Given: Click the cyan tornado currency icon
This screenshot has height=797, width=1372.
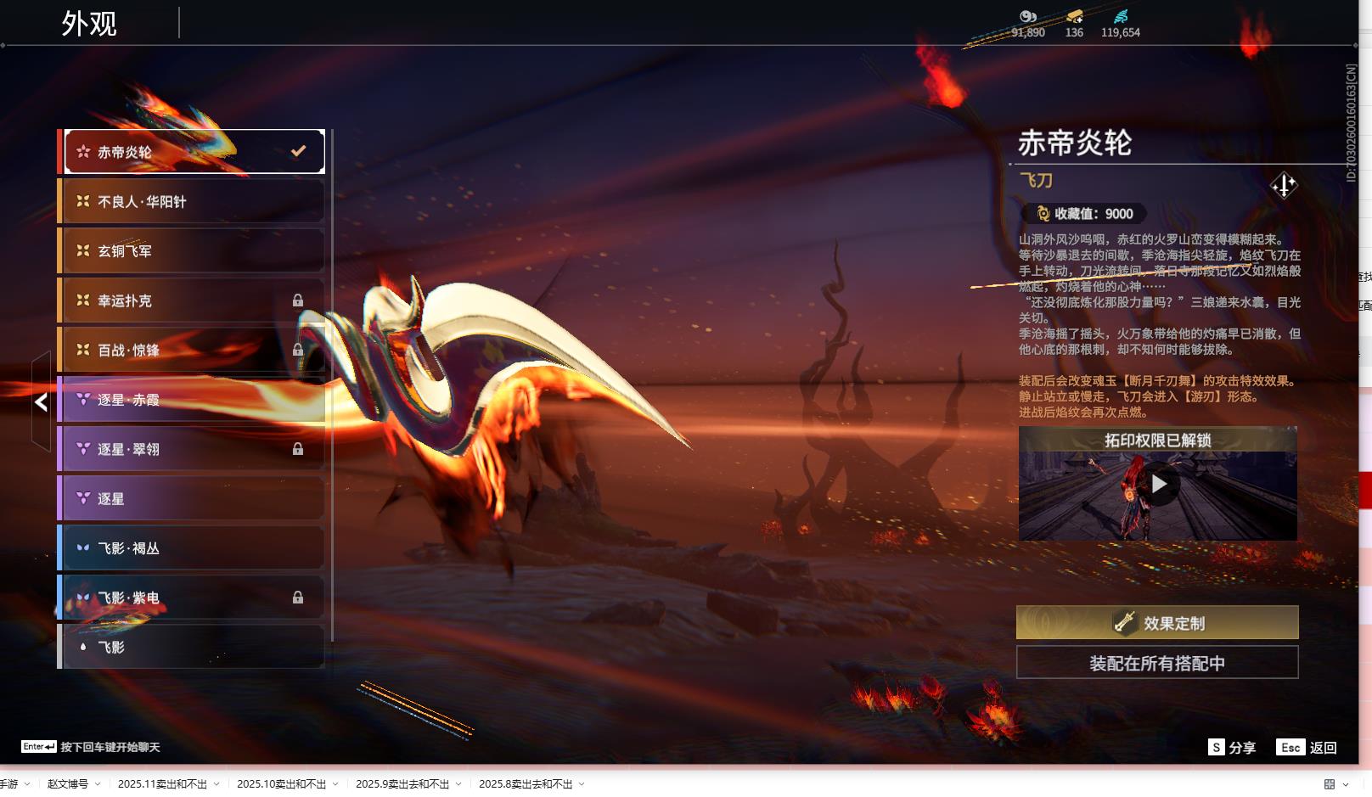Looking at the screenshot, I should (1121, 16).
